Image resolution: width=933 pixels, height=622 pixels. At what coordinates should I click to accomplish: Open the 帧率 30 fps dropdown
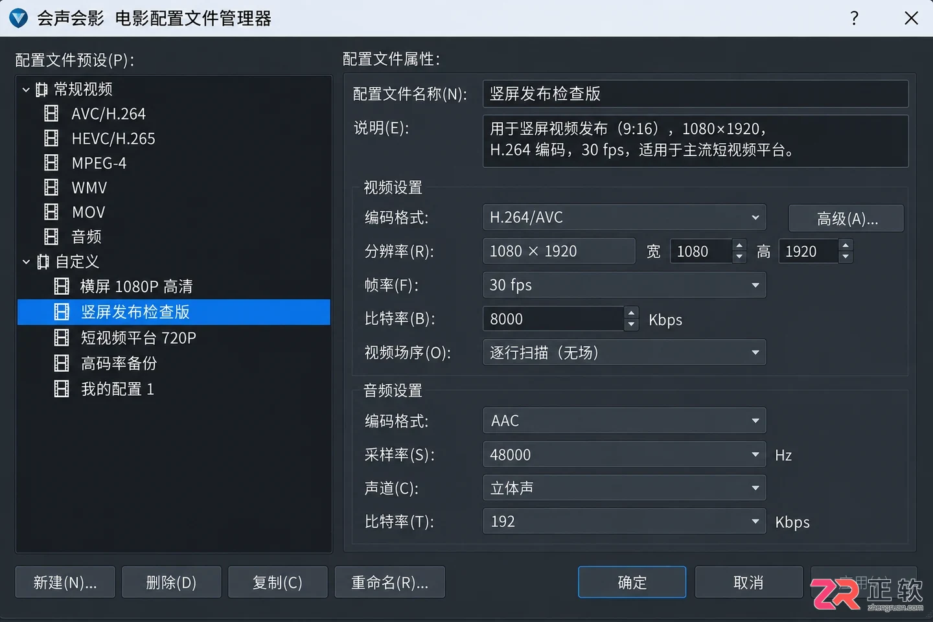(624, 285)
